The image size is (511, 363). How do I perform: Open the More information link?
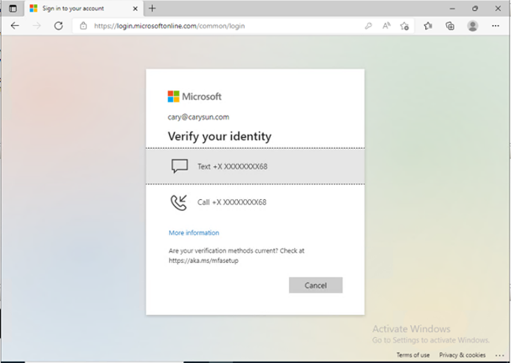tap(194, 233)
